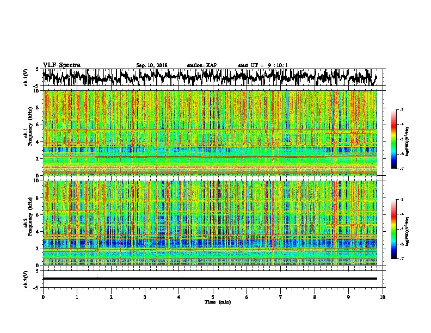The width and height of the screenshot is (431, 333).
Task: Click the "-7" tick on the ch.2 colorbar
Action: [x=401, y=258]
